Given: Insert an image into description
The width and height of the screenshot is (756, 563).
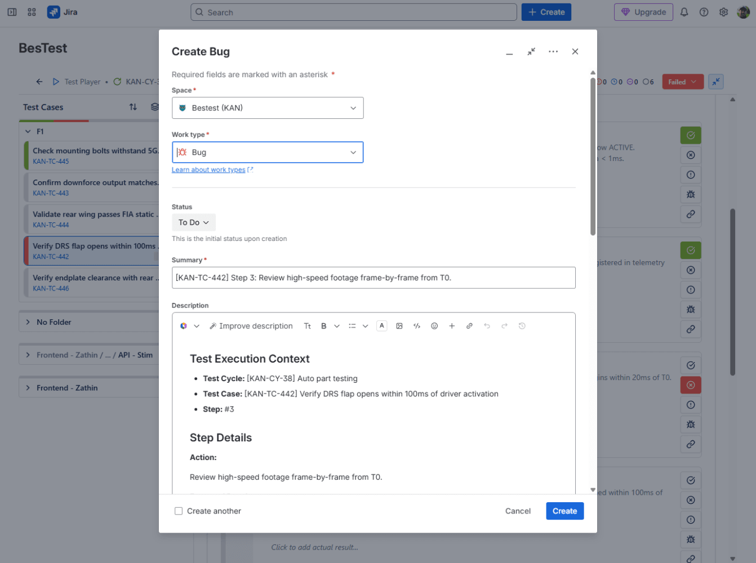Looking at the screenshot, I should (399, 326).
